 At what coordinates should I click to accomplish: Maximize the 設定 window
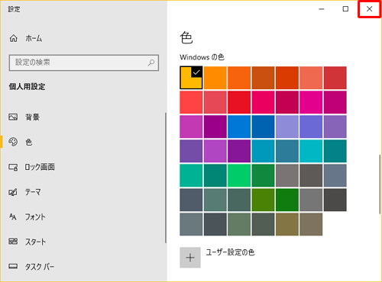coord(345,9)
